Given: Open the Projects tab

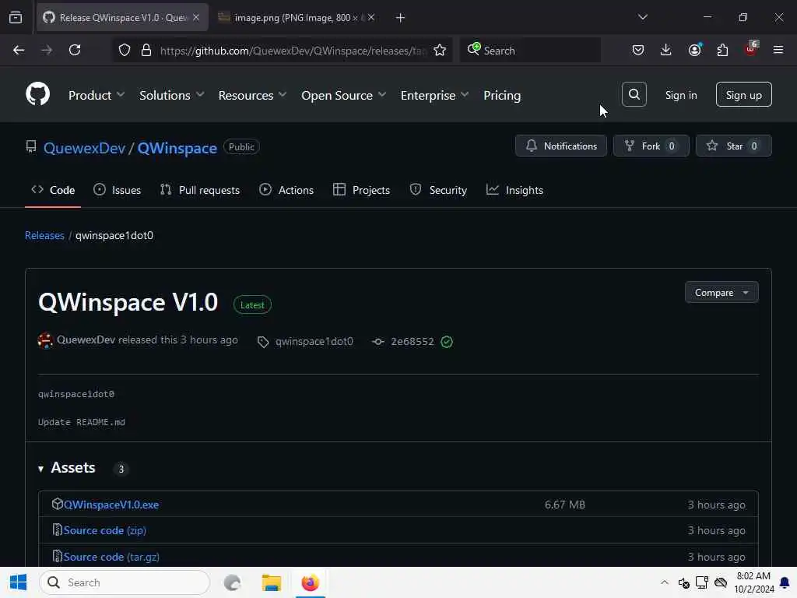Looking at the screenshot, I should coord(361,190).
